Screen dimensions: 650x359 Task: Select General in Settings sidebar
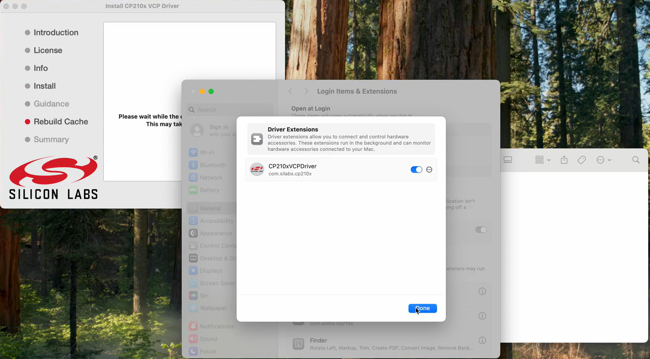(210, 208)
